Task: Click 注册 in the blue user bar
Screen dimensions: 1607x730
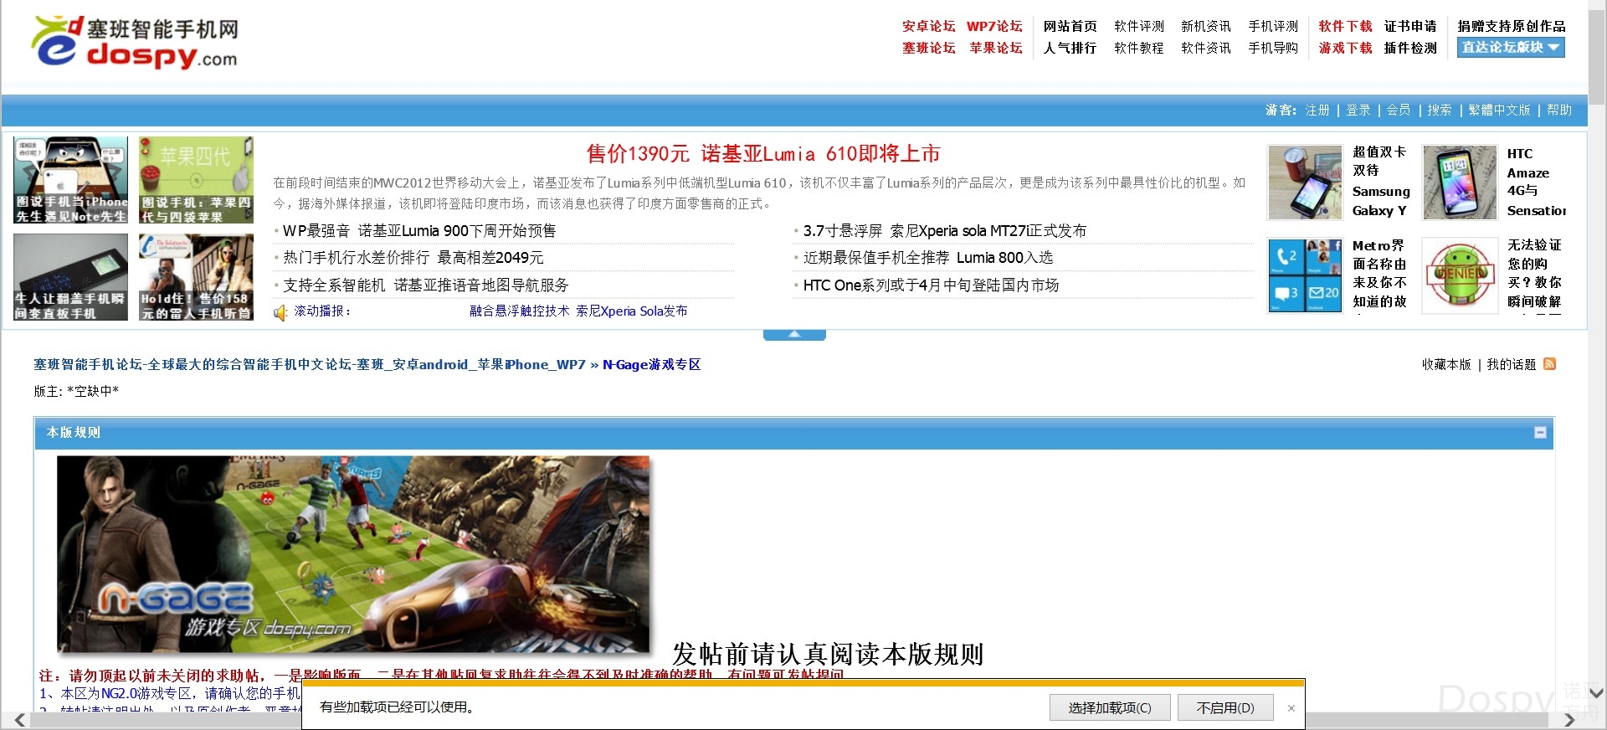Action: tap(1317, 110)
